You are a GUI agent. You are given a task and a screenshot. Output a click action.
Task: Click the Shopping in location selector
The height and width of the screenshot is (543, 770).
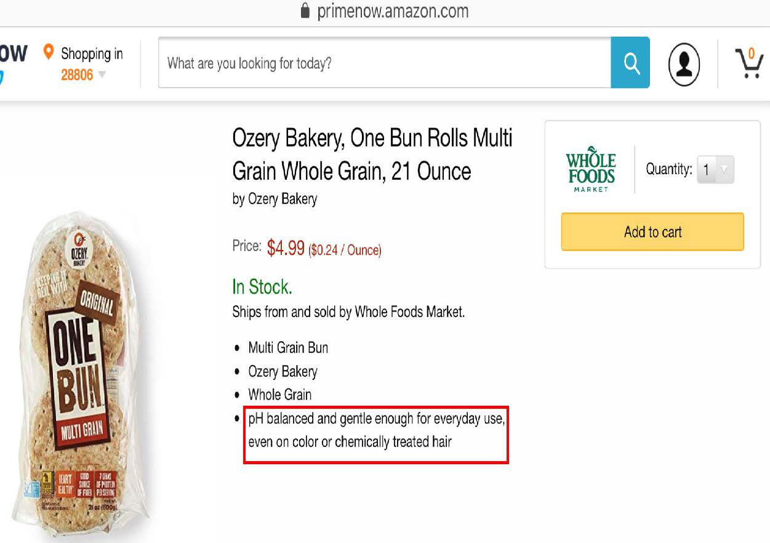[91, 54]
